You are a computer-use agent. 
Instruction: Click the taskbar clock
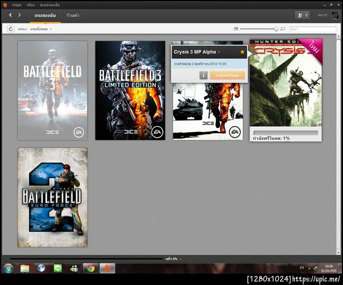[329, 268]
